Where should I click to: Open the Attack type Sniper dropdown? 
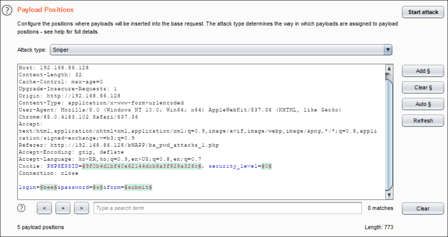click(x=221, y=50)
